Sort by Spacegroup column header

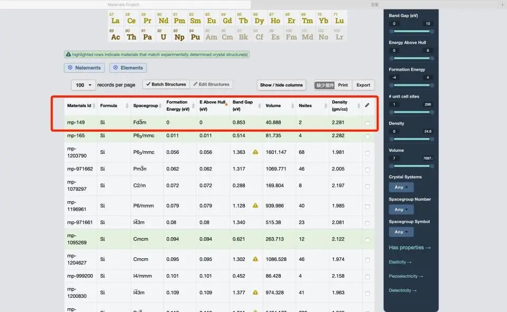point(147,105)
